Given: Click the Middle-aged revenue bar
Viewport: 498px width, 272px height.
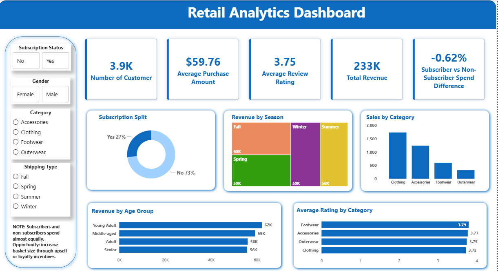Looking at the screenshot, I should [x=187, y=233].
